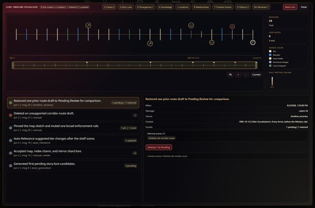
Task: Select the Generated first pending story-lore entry
Action: (73, 166)
